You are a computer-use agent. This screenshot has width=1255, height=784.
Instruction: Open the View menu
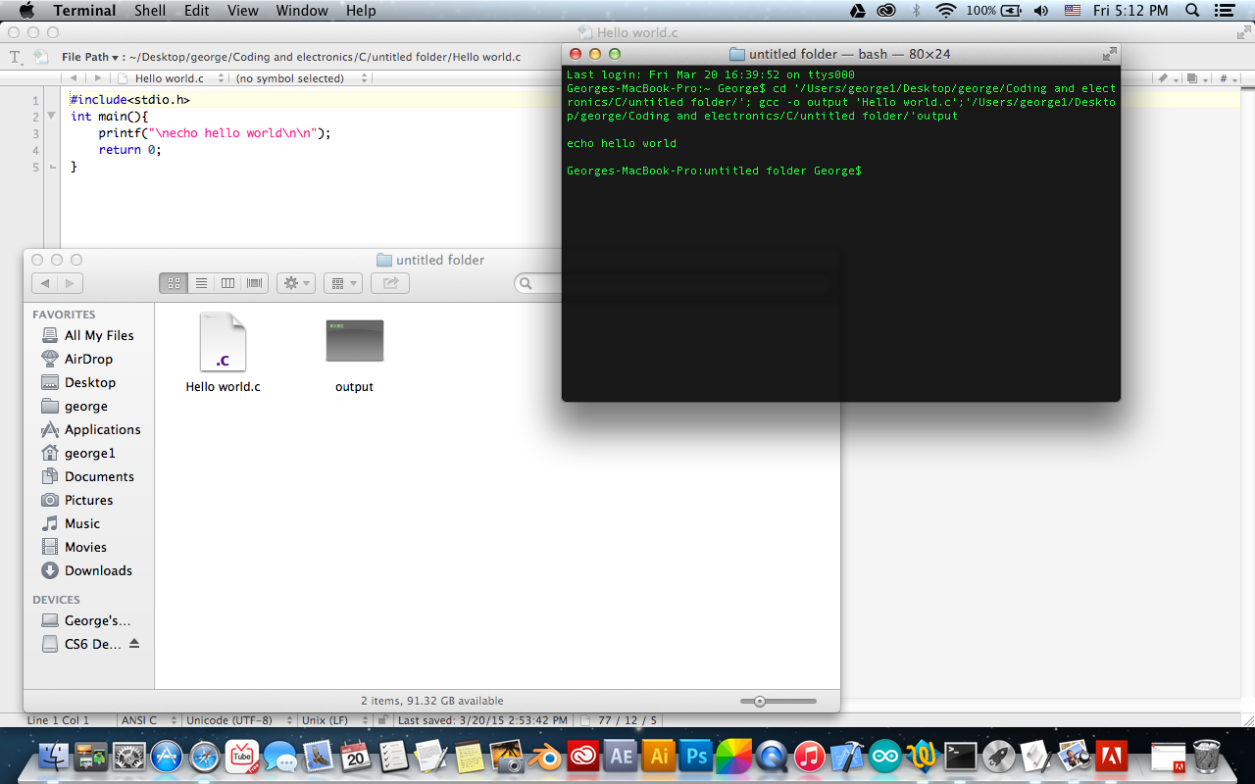point(242,11)
